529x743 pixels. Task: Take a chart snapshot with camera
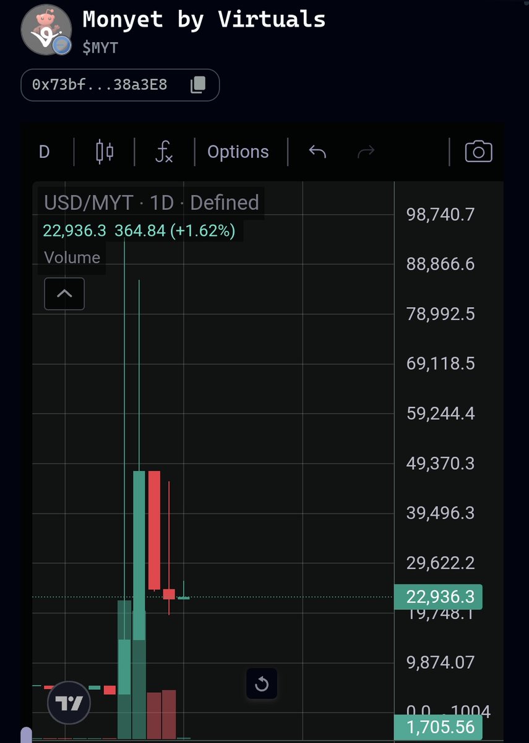tap(478, 152)
